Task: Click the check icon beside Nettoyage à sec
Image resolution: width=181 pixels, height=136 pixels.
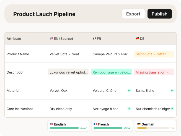Action: (129, 109)
